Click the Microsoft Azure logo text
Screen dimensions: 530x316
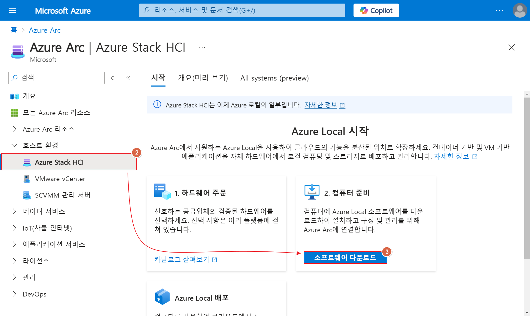(x=63, y=10)
